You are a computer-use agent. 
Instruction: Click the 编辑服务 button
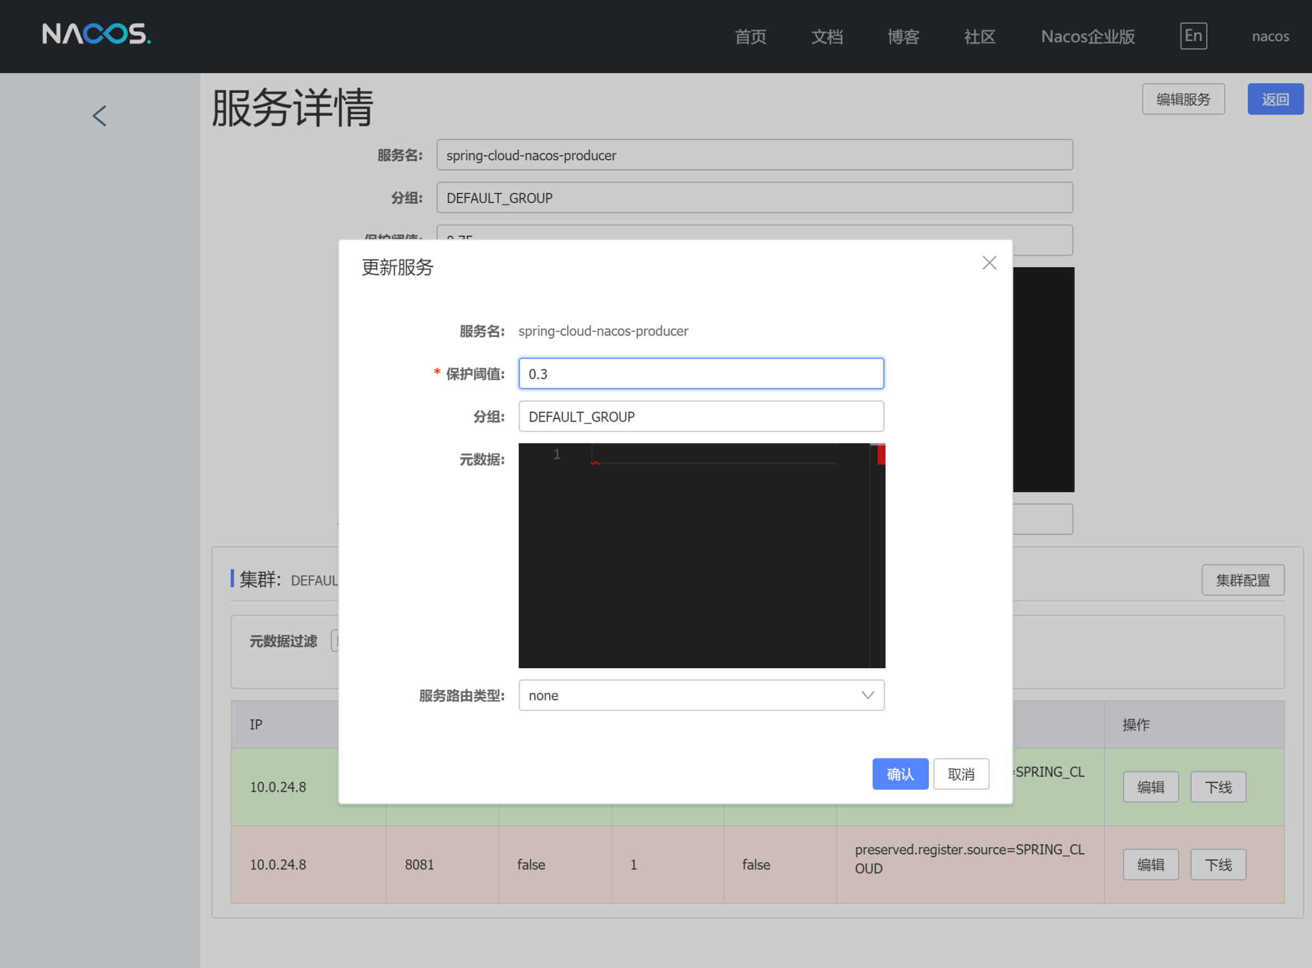point(1183,99)
